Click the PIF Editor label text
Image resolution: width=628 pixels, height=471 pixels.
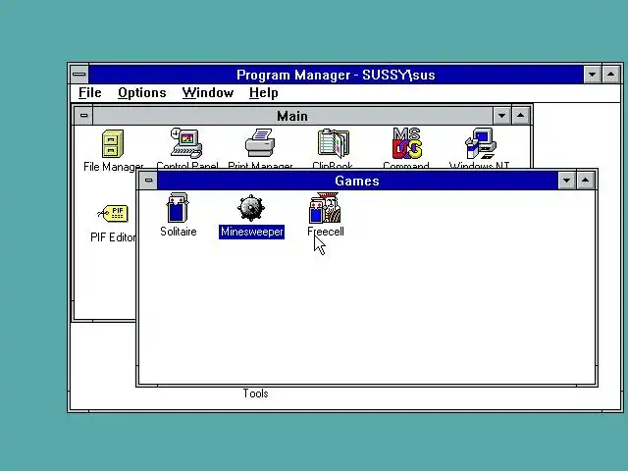tap(114, 237)
